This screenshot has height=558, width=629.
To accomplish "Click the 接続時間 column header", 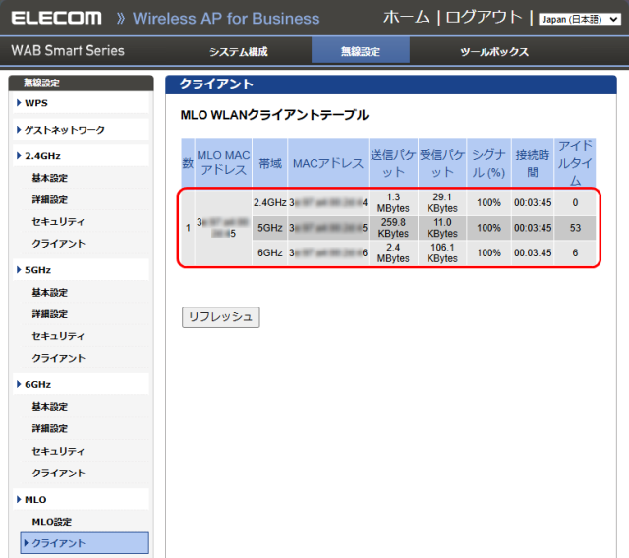I will click(533, 162).
